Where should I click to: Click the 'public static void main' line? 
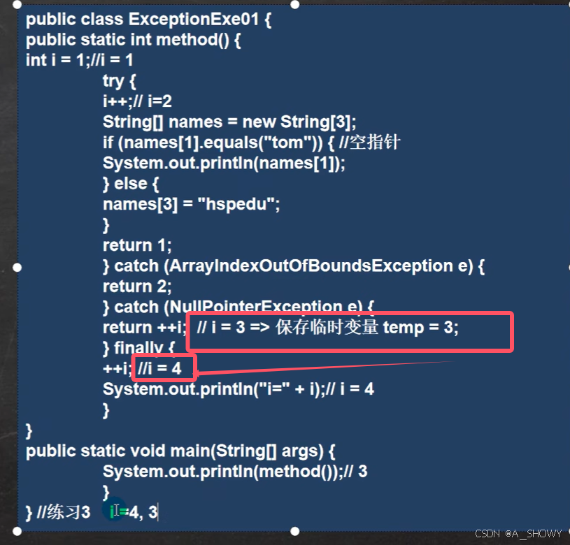(x=180, y=451)
